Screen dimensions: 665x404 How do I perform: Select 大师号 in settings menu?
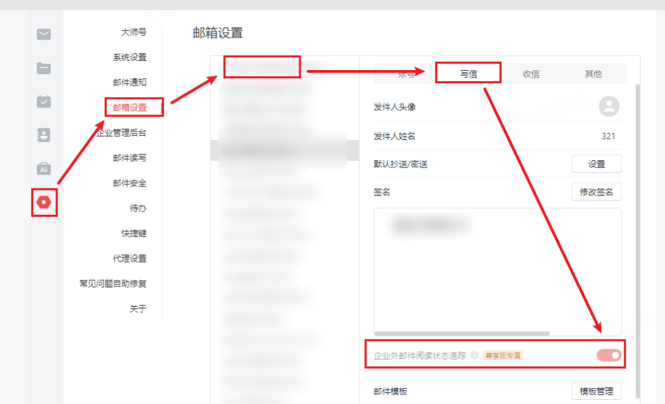tap(134, 33)
